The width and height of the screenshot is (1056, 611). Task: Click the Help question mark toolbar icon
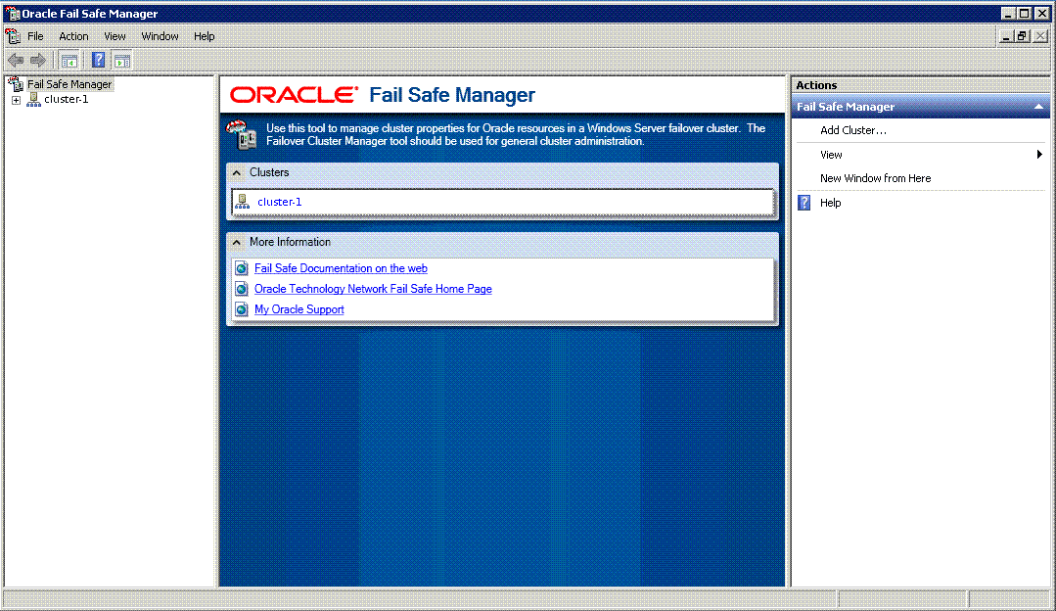(98, 61)
